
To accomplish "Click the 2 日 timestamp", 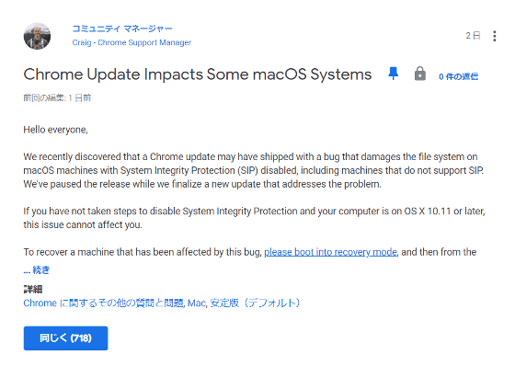I will pos(473,36).
